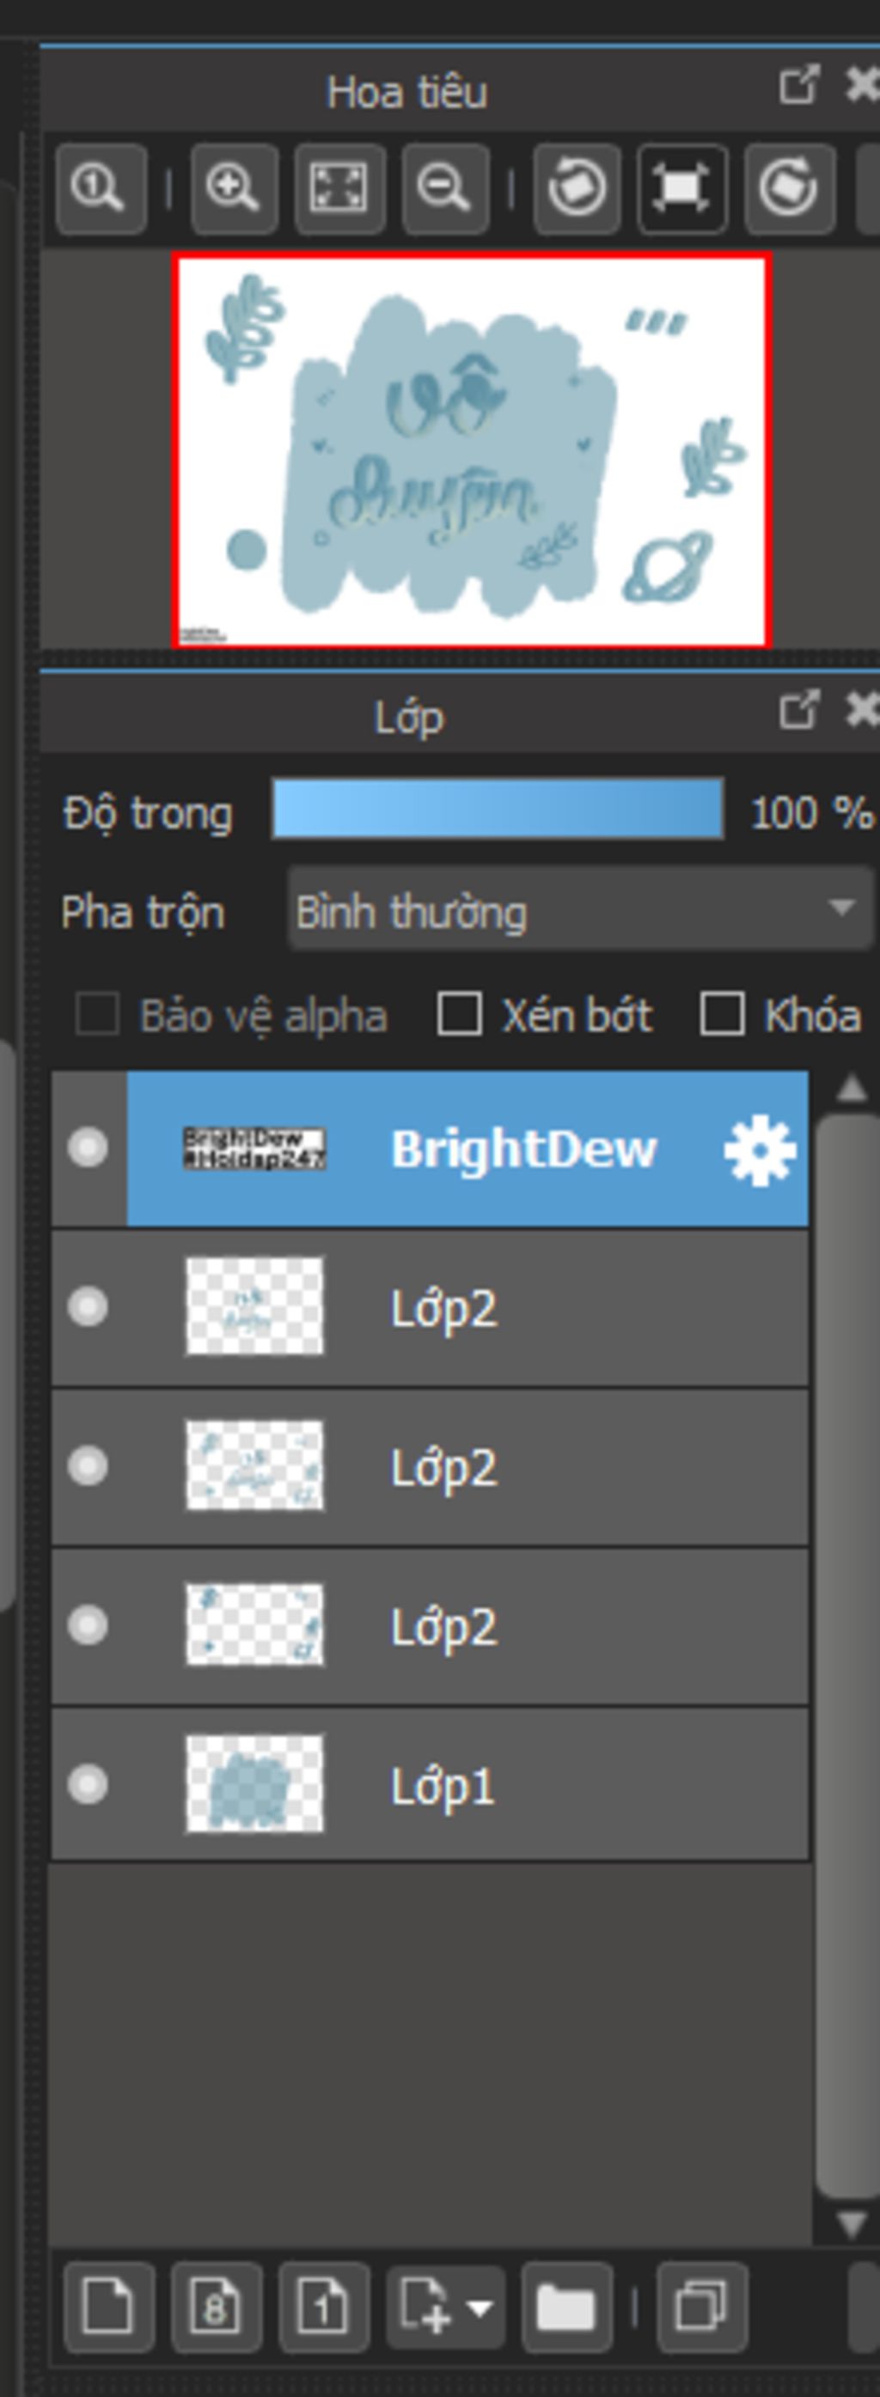Viewport: 880px width, 2397px height.
Task: Add a new 8-bit layer
Action: click(x=216, y=2308)
